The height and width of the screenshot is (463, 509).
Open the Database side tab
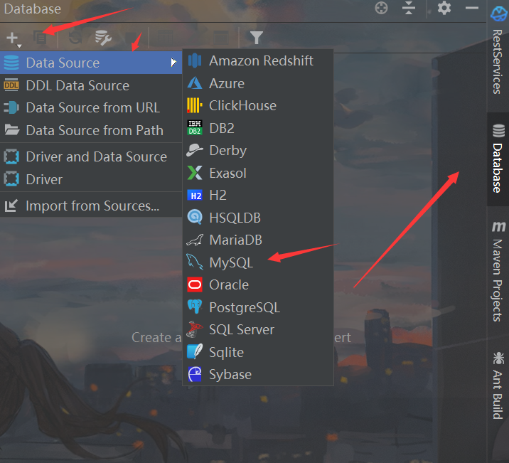tap(498, 159)
